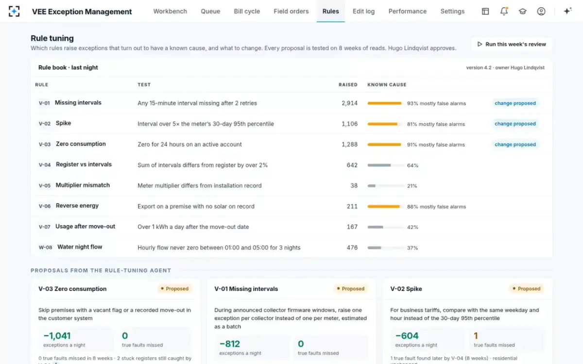
Task: Click the 93% known cause bar
Action: click(386, 103)
